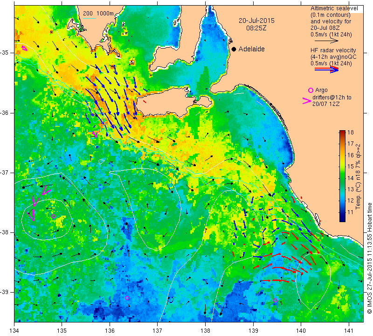Click the '(4-12h avg)noQC' legend text
Screen dimensions: 373x336
click(333, 57)
